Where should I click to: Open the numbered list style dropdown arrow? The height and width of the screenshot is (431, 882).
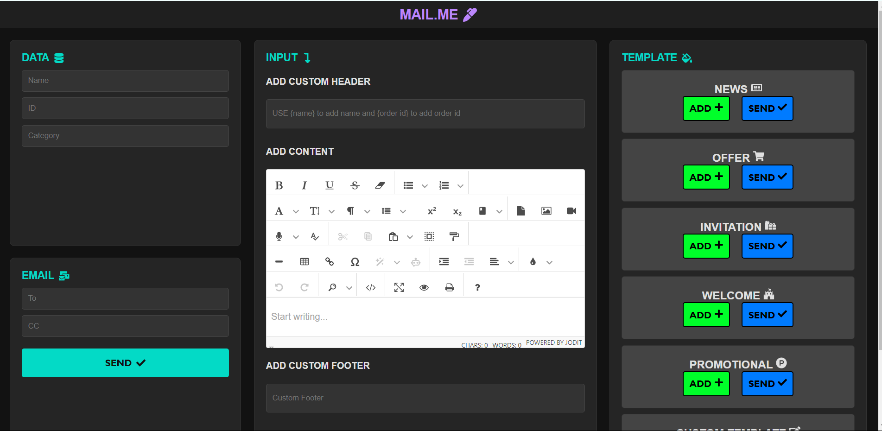point(460,186)
